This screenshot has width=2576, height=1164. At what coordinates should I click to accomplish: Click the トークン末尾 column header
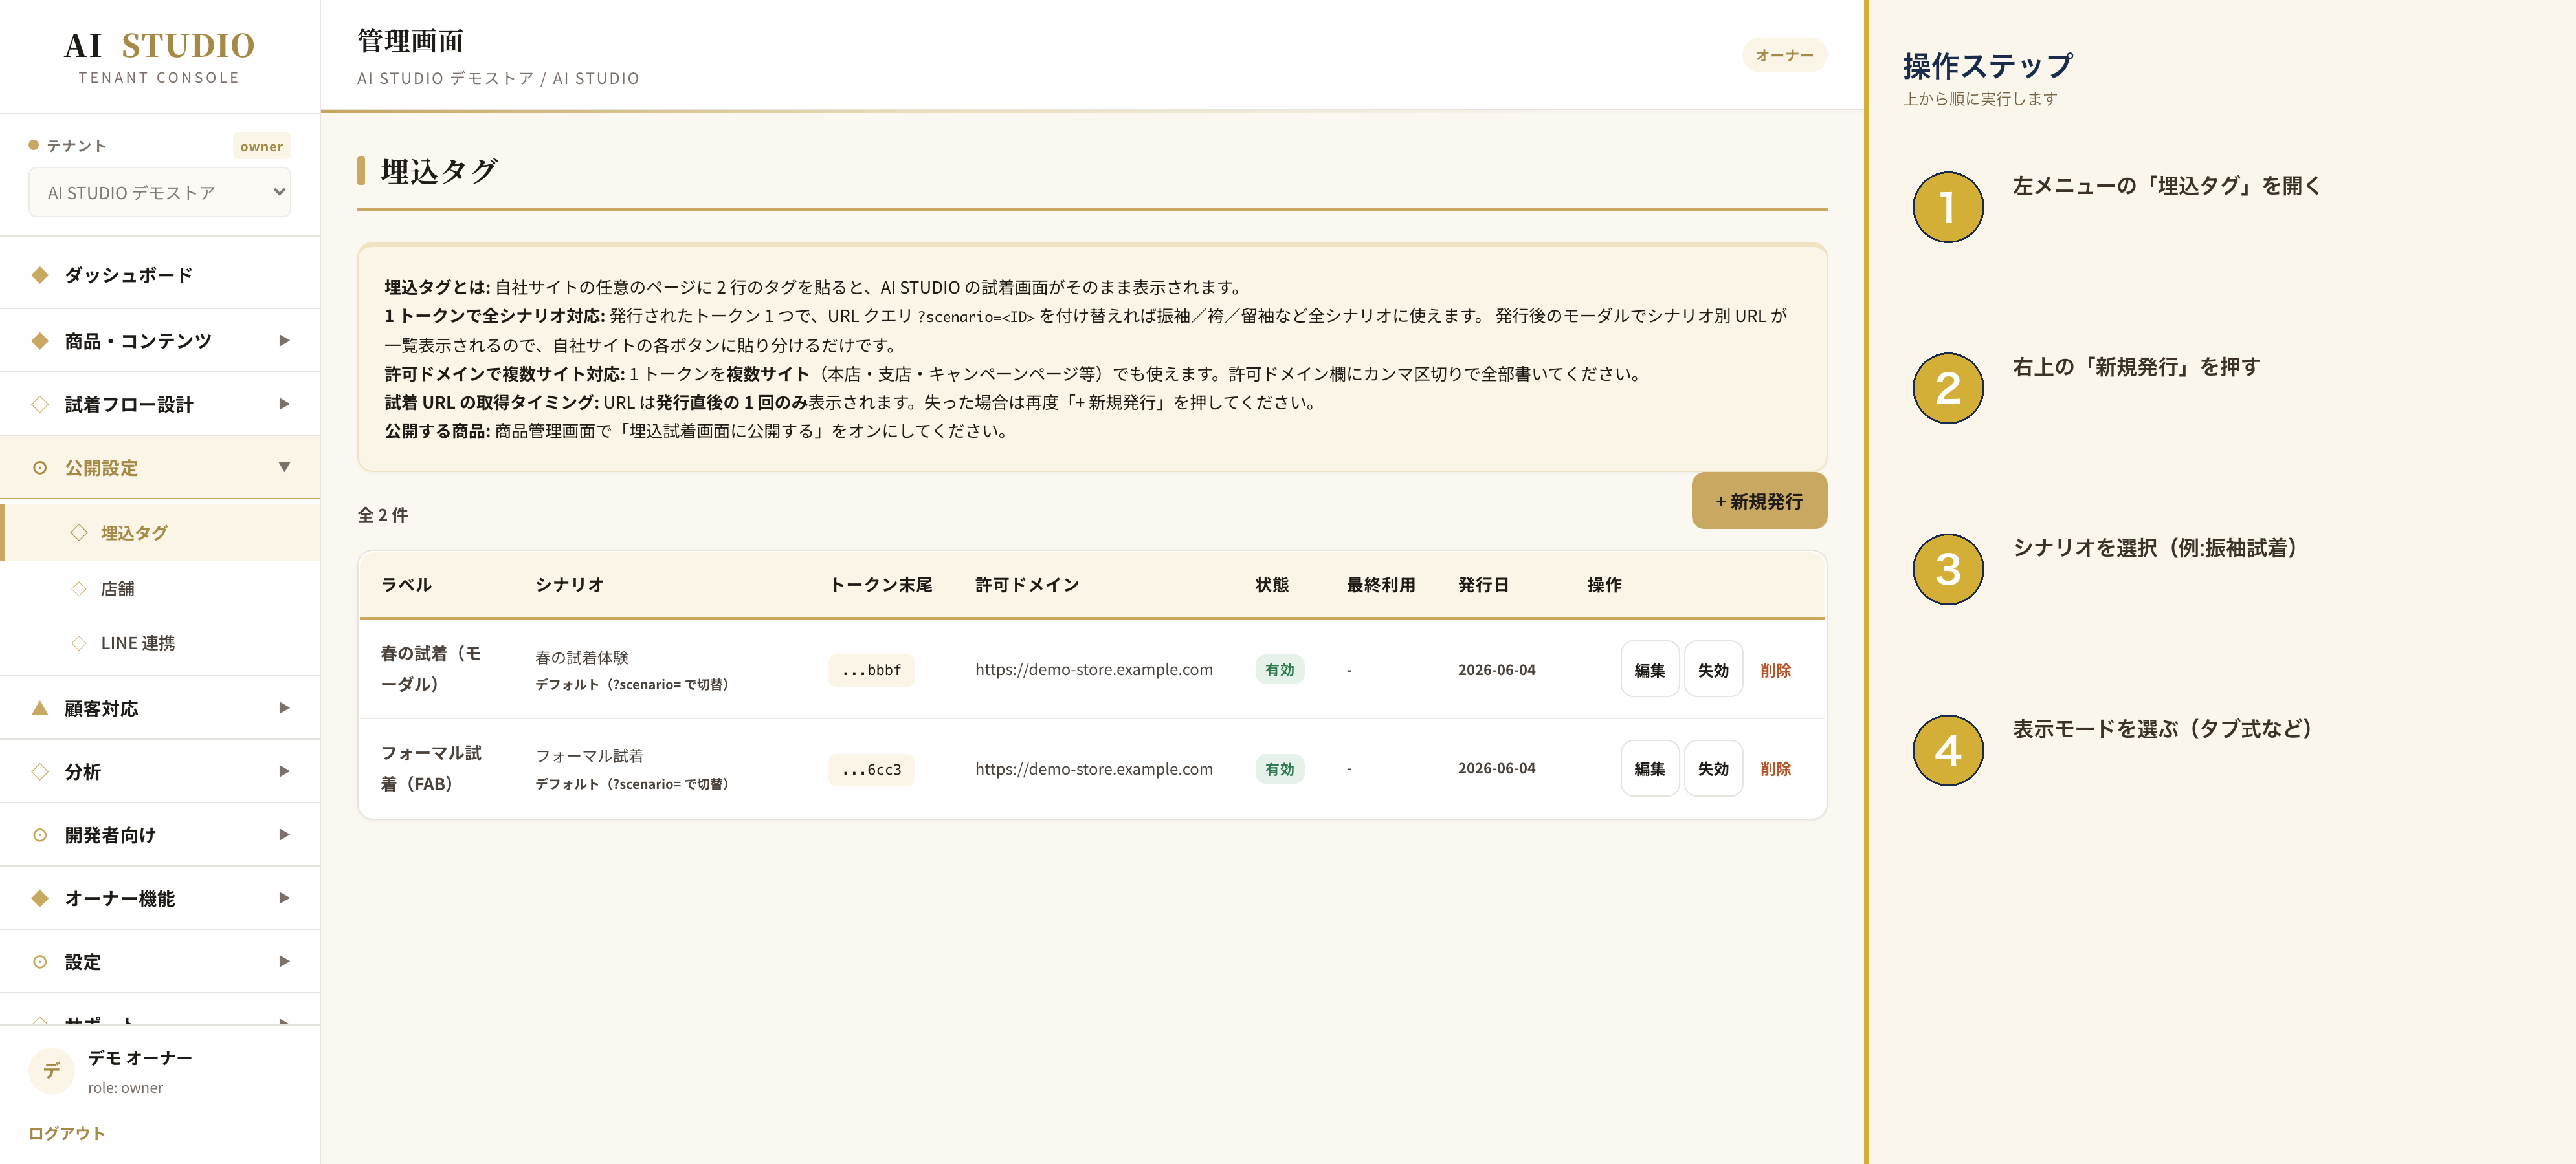pyautogui.click(x=881, y=585)
